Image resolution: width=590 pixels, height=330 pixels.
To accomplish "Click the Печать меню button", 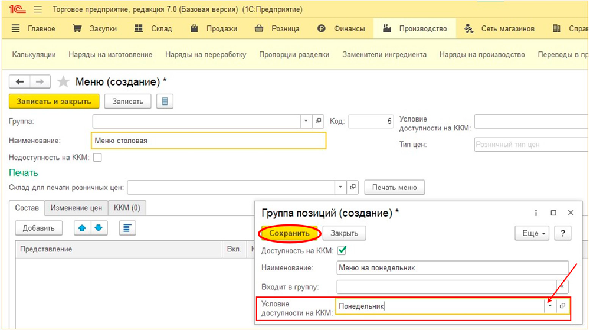I will click(394, 188).
